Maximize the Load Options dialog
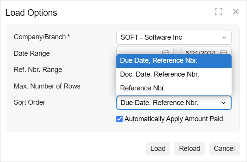This screenshot has width=247, height=162. pos(218,12)
